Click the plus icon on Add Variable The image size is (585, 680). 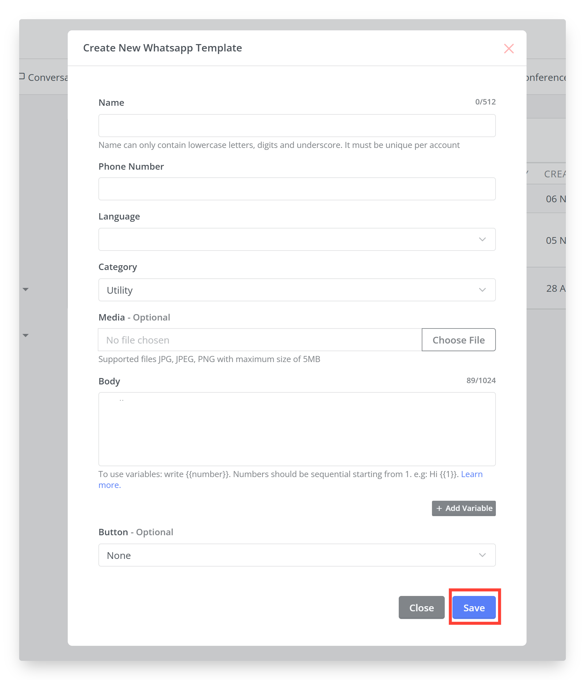[439, 508]
